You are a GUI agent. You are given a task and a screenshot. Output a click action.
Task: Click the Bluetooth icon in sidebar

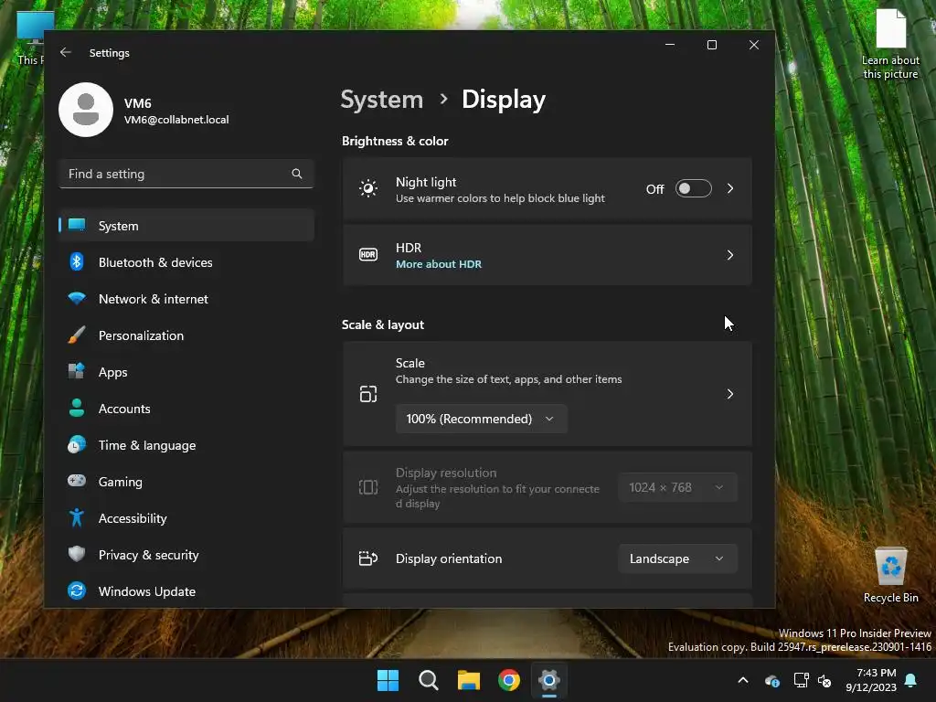point(77,262)
